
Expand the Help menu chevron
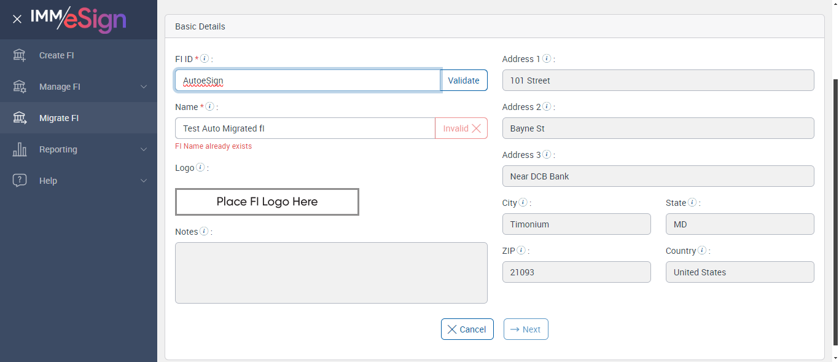coord(144,181)
